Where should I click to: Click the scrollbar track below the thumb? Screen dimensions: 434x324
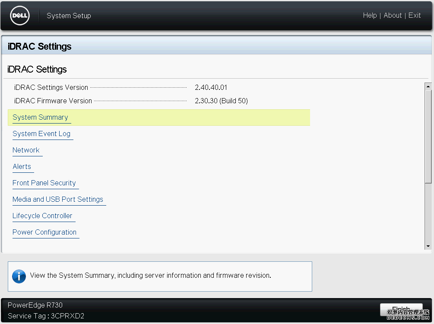coord(428,214)
